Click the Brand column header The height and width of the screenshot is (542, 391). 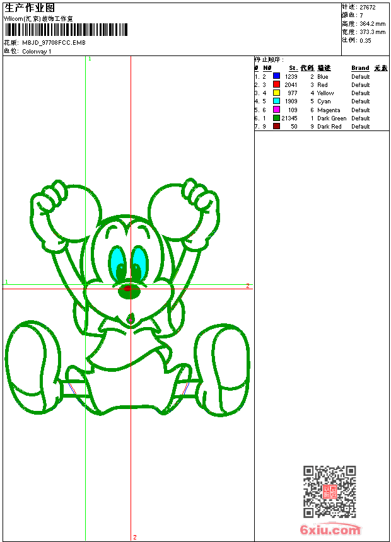tap(360, 68)
